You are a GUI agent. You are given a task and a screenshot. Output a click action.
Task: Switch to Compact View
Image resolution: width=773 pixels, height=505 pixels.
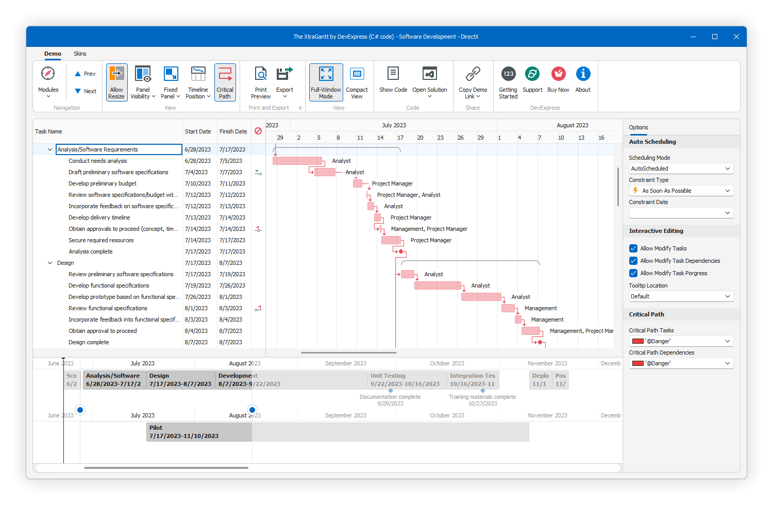pyautogui.click(x=357, y=81)
